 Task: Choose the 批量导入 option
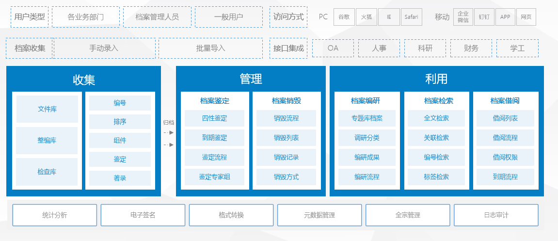click(x=211, y=48)
